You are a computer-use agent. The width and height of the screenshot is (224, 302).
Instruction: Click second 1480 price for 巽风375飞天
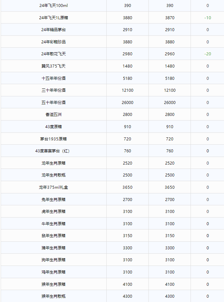point(170,66)
